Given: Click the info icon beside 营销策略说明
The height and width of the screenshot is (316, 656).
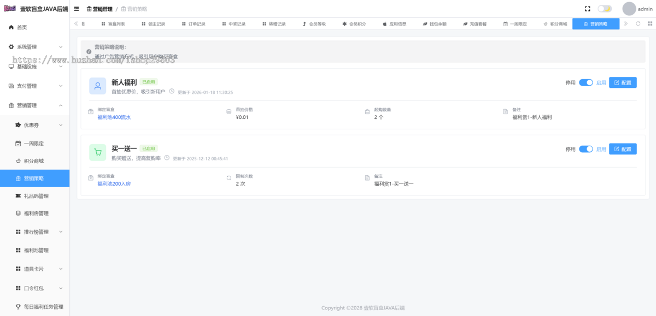Looking at the screenshot, I should pyautogui.click(x=89, y=52).
